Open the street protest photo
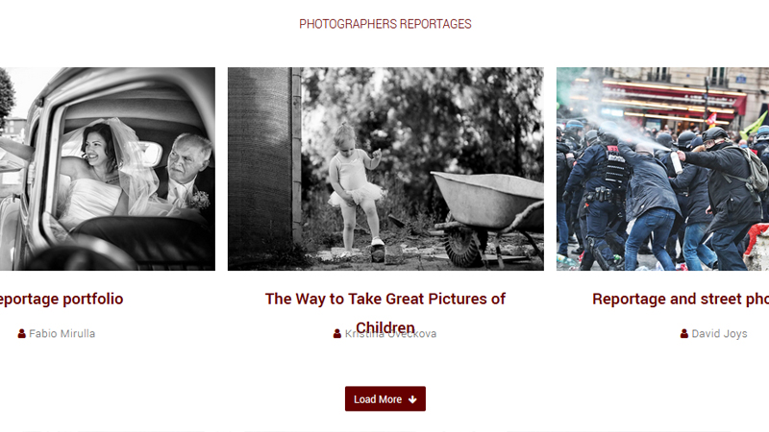The height and width of the screenshot is (432, 769). coord(662,169)
